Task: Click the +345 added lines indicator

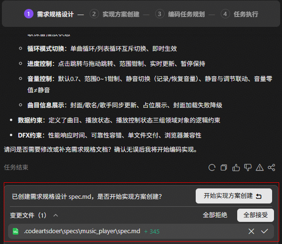Action: [152, 232]
